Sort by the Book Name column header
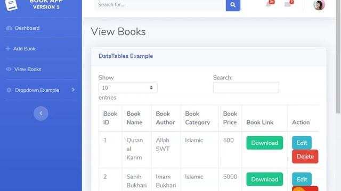The width and height of the screenshot is (341, 191). pos(136,118)
